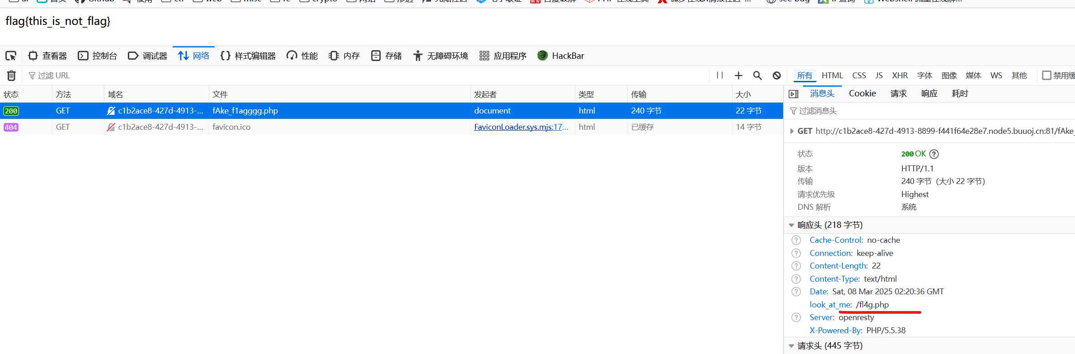Open help icon for Date header

[x=796, y=292]
